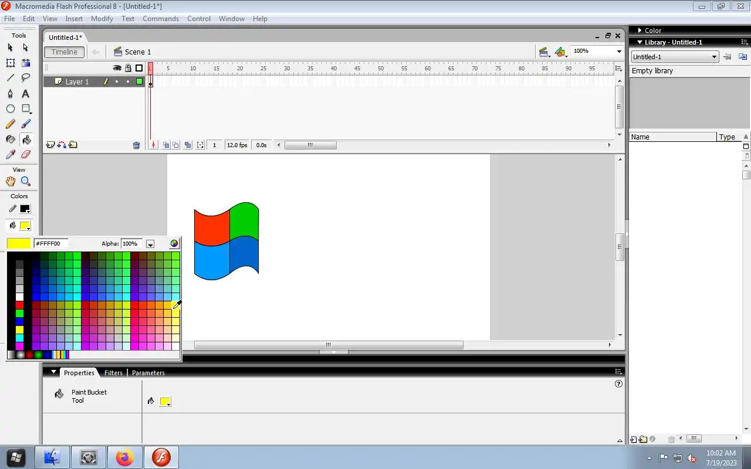The width and height of the screenshot is (751, 469).
Task: Toggle Edit Multiple Frames button
Action: click(x=188, y=145)
